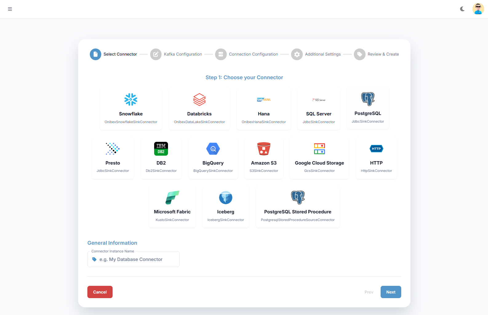
Task: Click the PostgreSQL card title
Action: click(368, 113)
